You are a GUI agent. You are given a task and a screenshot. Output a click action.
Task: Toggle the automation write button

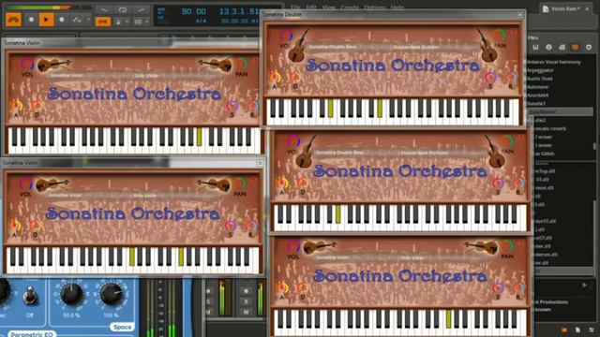click(77, 20)
